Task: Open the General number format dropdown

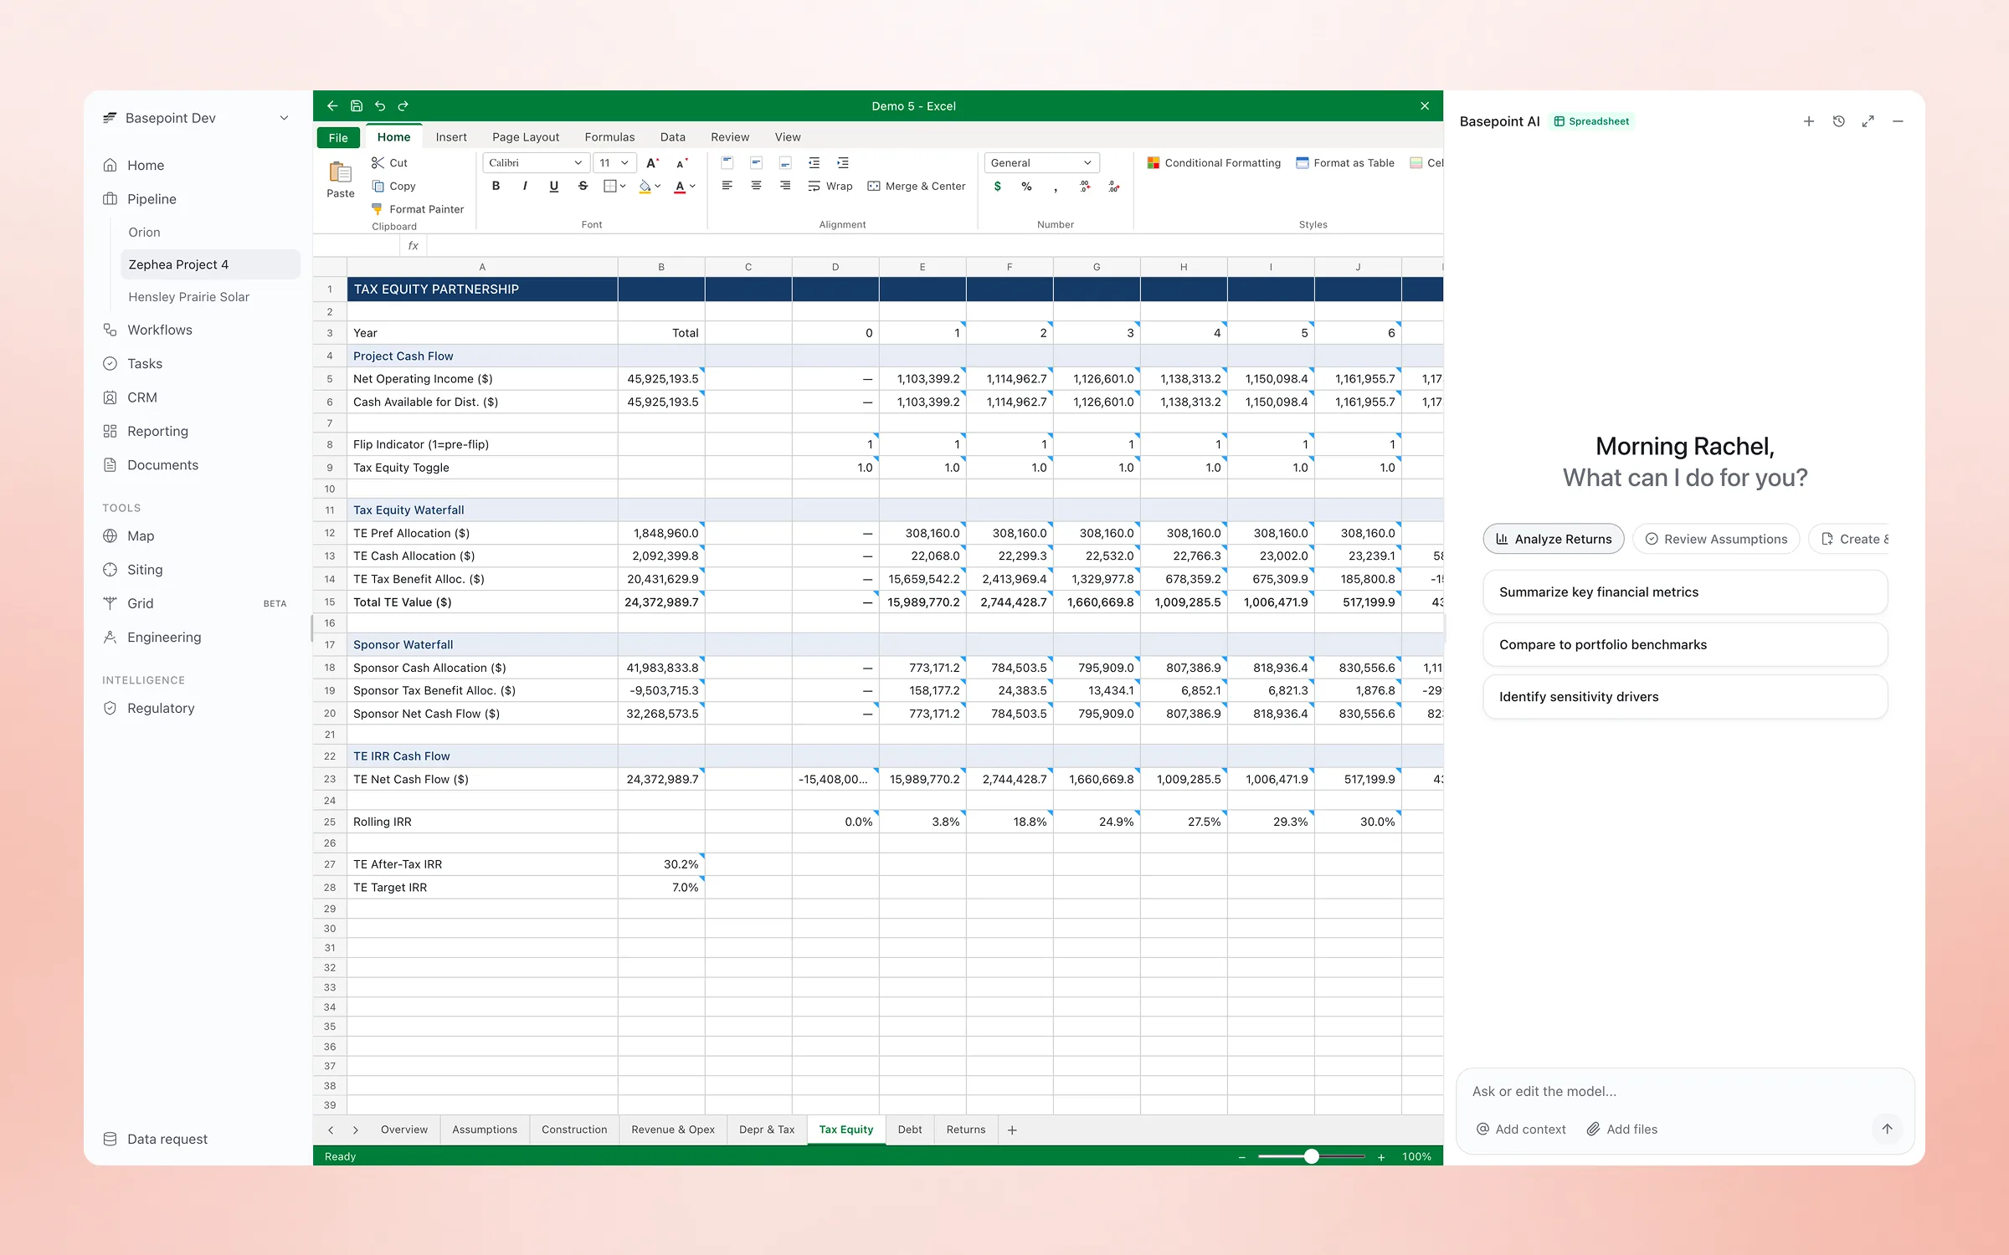Action: (x=1041, y=163)
